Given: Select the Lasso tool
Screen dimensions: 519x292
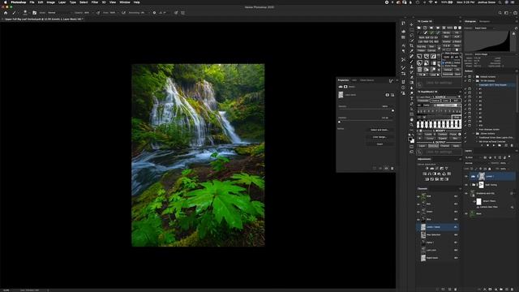Looking at the screenshot, I should (x=411, y=35).
